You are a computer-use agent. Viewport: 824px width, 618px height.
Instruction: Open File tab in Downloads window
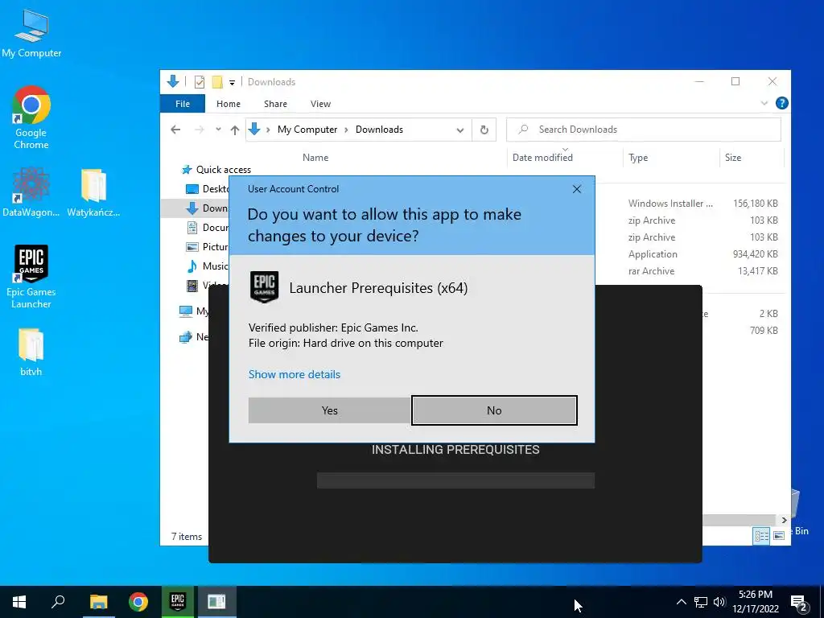183,104
